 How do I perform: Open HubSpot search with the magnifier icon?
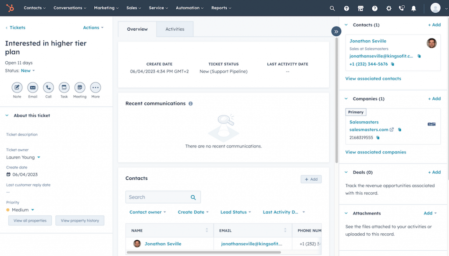point(332,8)
